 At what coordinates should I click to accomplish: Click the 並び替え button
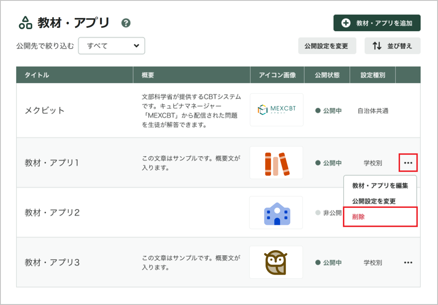(x=393, y=46)
